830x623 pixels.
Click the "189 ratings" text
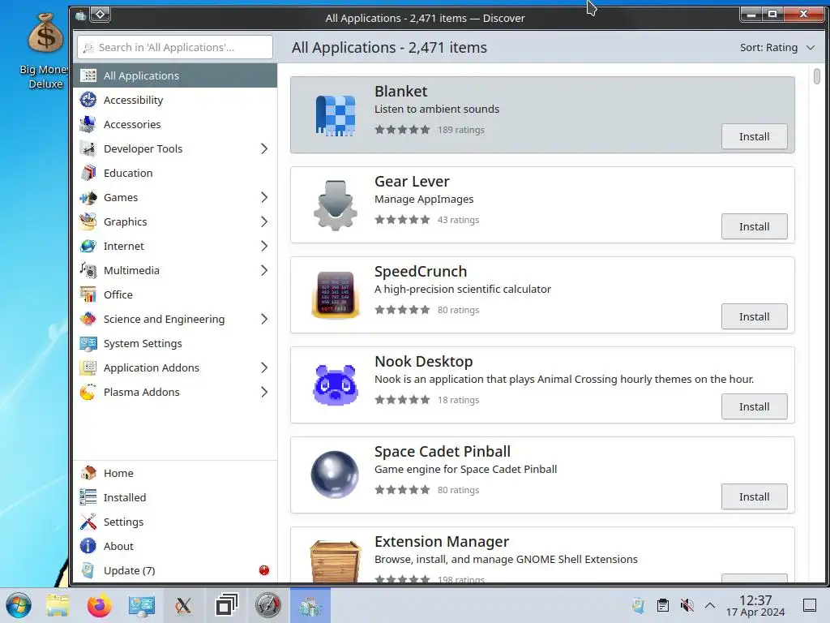pos(460,130)
